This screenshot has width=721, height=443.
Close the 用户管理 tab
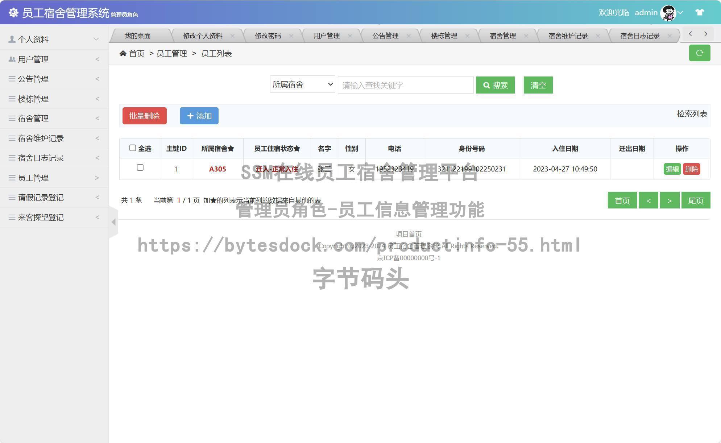[350, 36]
